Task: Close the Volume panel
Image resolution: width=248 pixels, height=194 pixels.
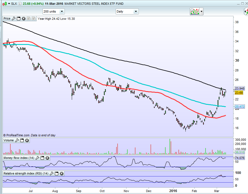Action: [x=27, y=140]
